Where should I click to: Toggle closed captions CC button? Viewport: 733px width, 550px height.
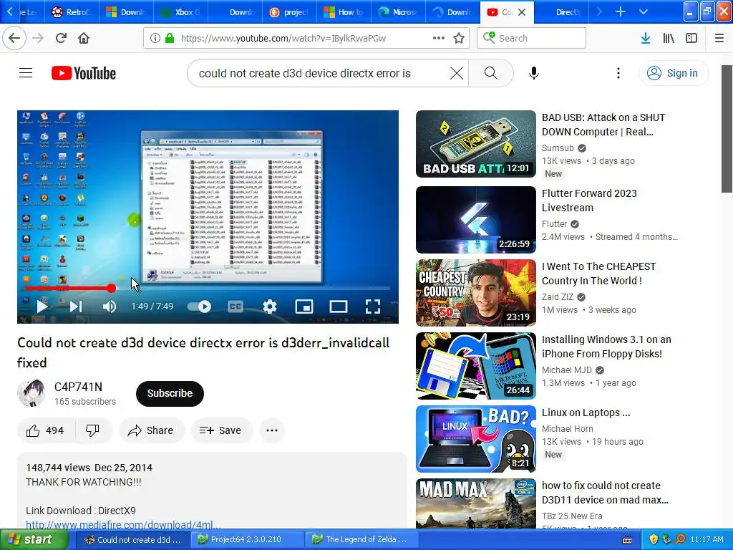(235, 307)
